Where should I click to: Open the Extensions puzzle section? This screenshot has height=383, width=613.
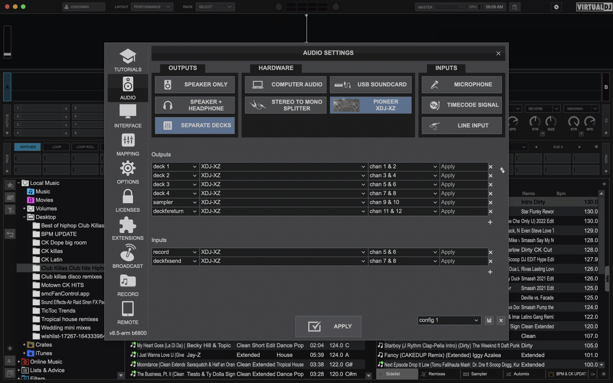pyautogui.click(x=128, y=228)
